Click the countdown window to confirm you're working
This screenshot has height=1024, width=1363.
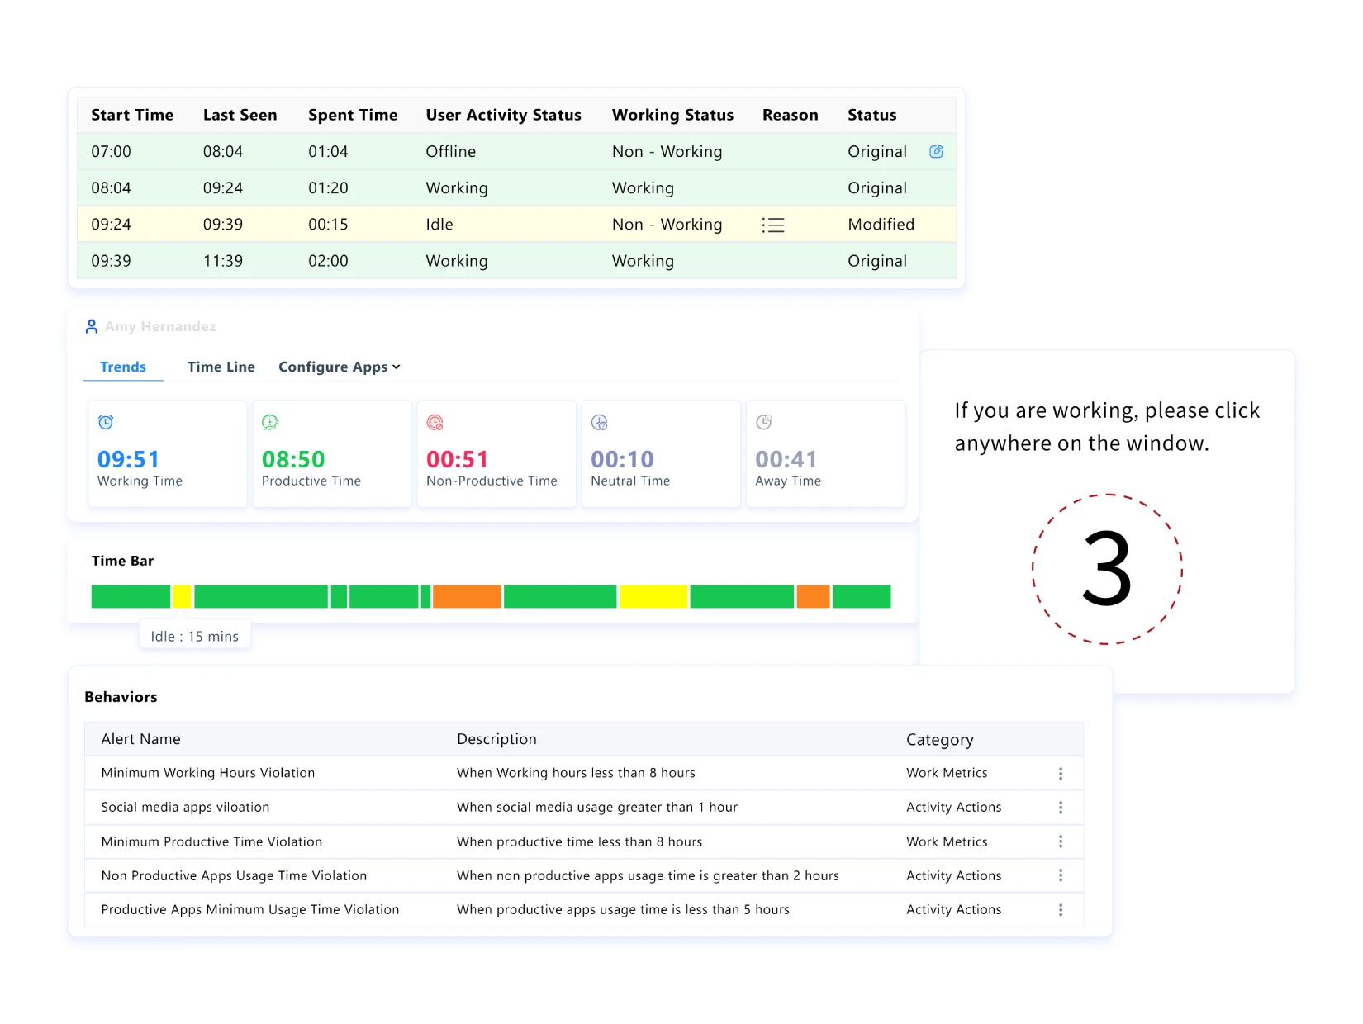click(x=1107, y=570)
